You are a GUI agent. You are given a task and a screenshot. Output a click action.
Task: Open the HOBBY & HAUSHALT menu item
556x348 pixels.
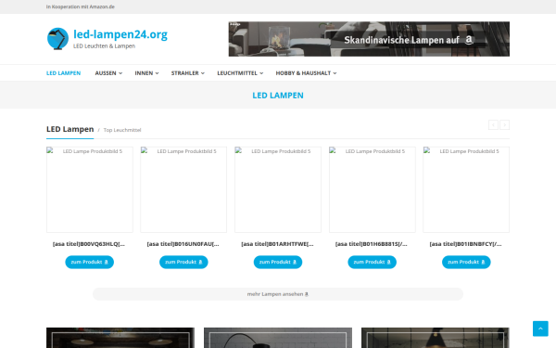coord(303,73)
